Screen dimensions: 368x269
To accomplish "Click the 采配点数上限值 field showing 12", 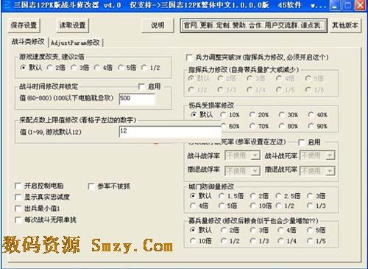I will [x=170, y=131].
